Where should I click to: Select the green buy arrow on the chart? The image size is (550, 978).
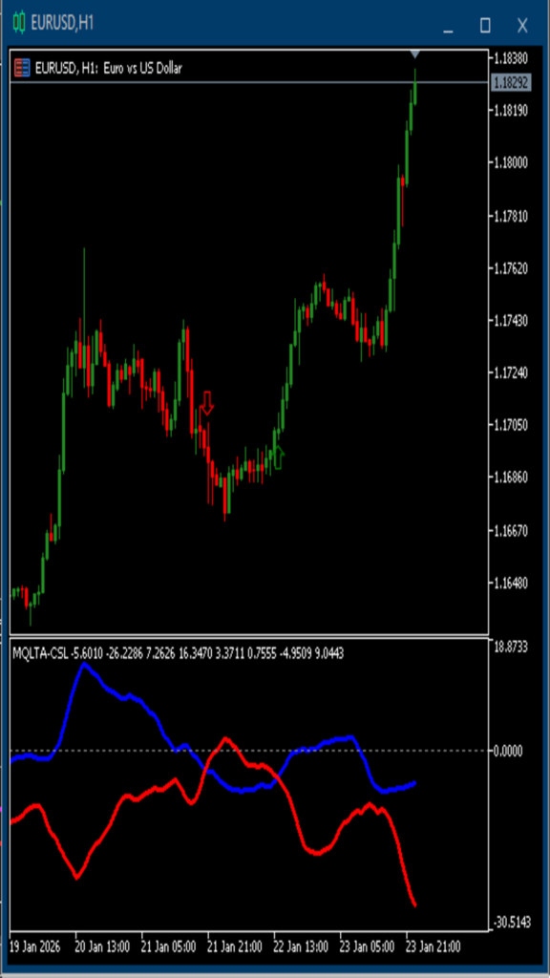pyautogui.click(x=278, y=457)
